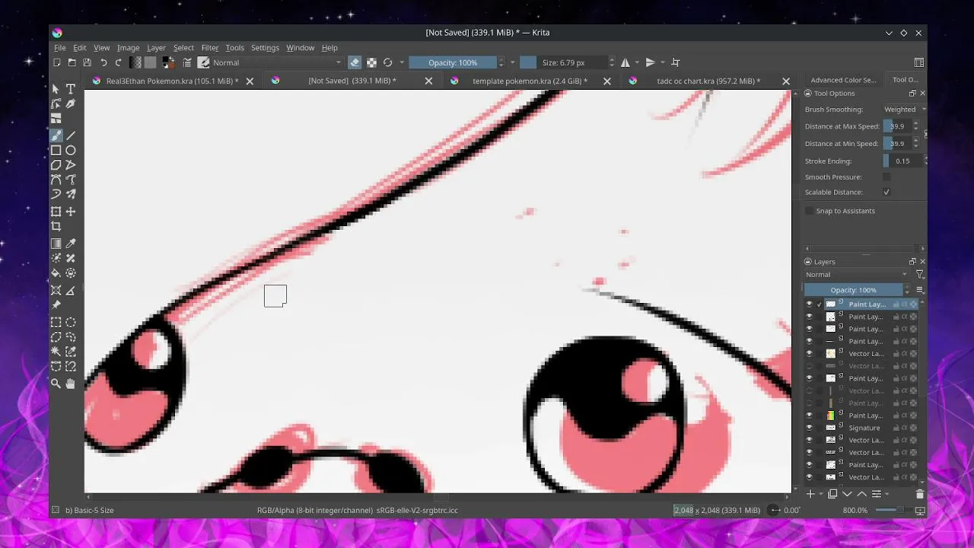Select the Rectangle shape tool
This screenshot has height=548, width=974.
click(56, 151)
